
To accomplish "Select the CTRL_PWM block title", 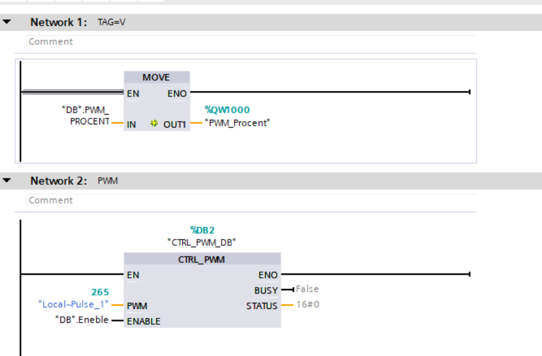I will tap(201, 260).
